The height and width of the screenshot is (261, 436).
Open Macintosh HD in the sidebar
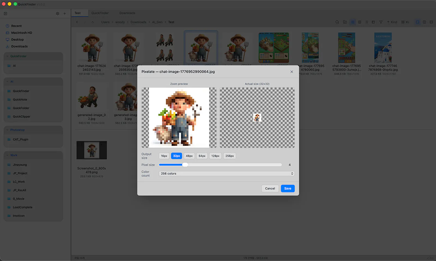click(x=22, y=33)
